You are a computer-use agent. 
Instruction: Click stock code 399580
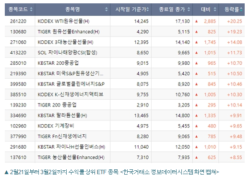click(18, 84)
